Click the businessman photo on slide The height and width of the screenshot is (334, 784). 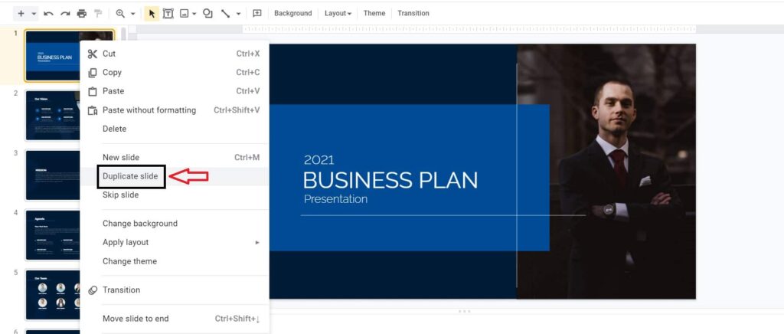(x=606, y=172)
